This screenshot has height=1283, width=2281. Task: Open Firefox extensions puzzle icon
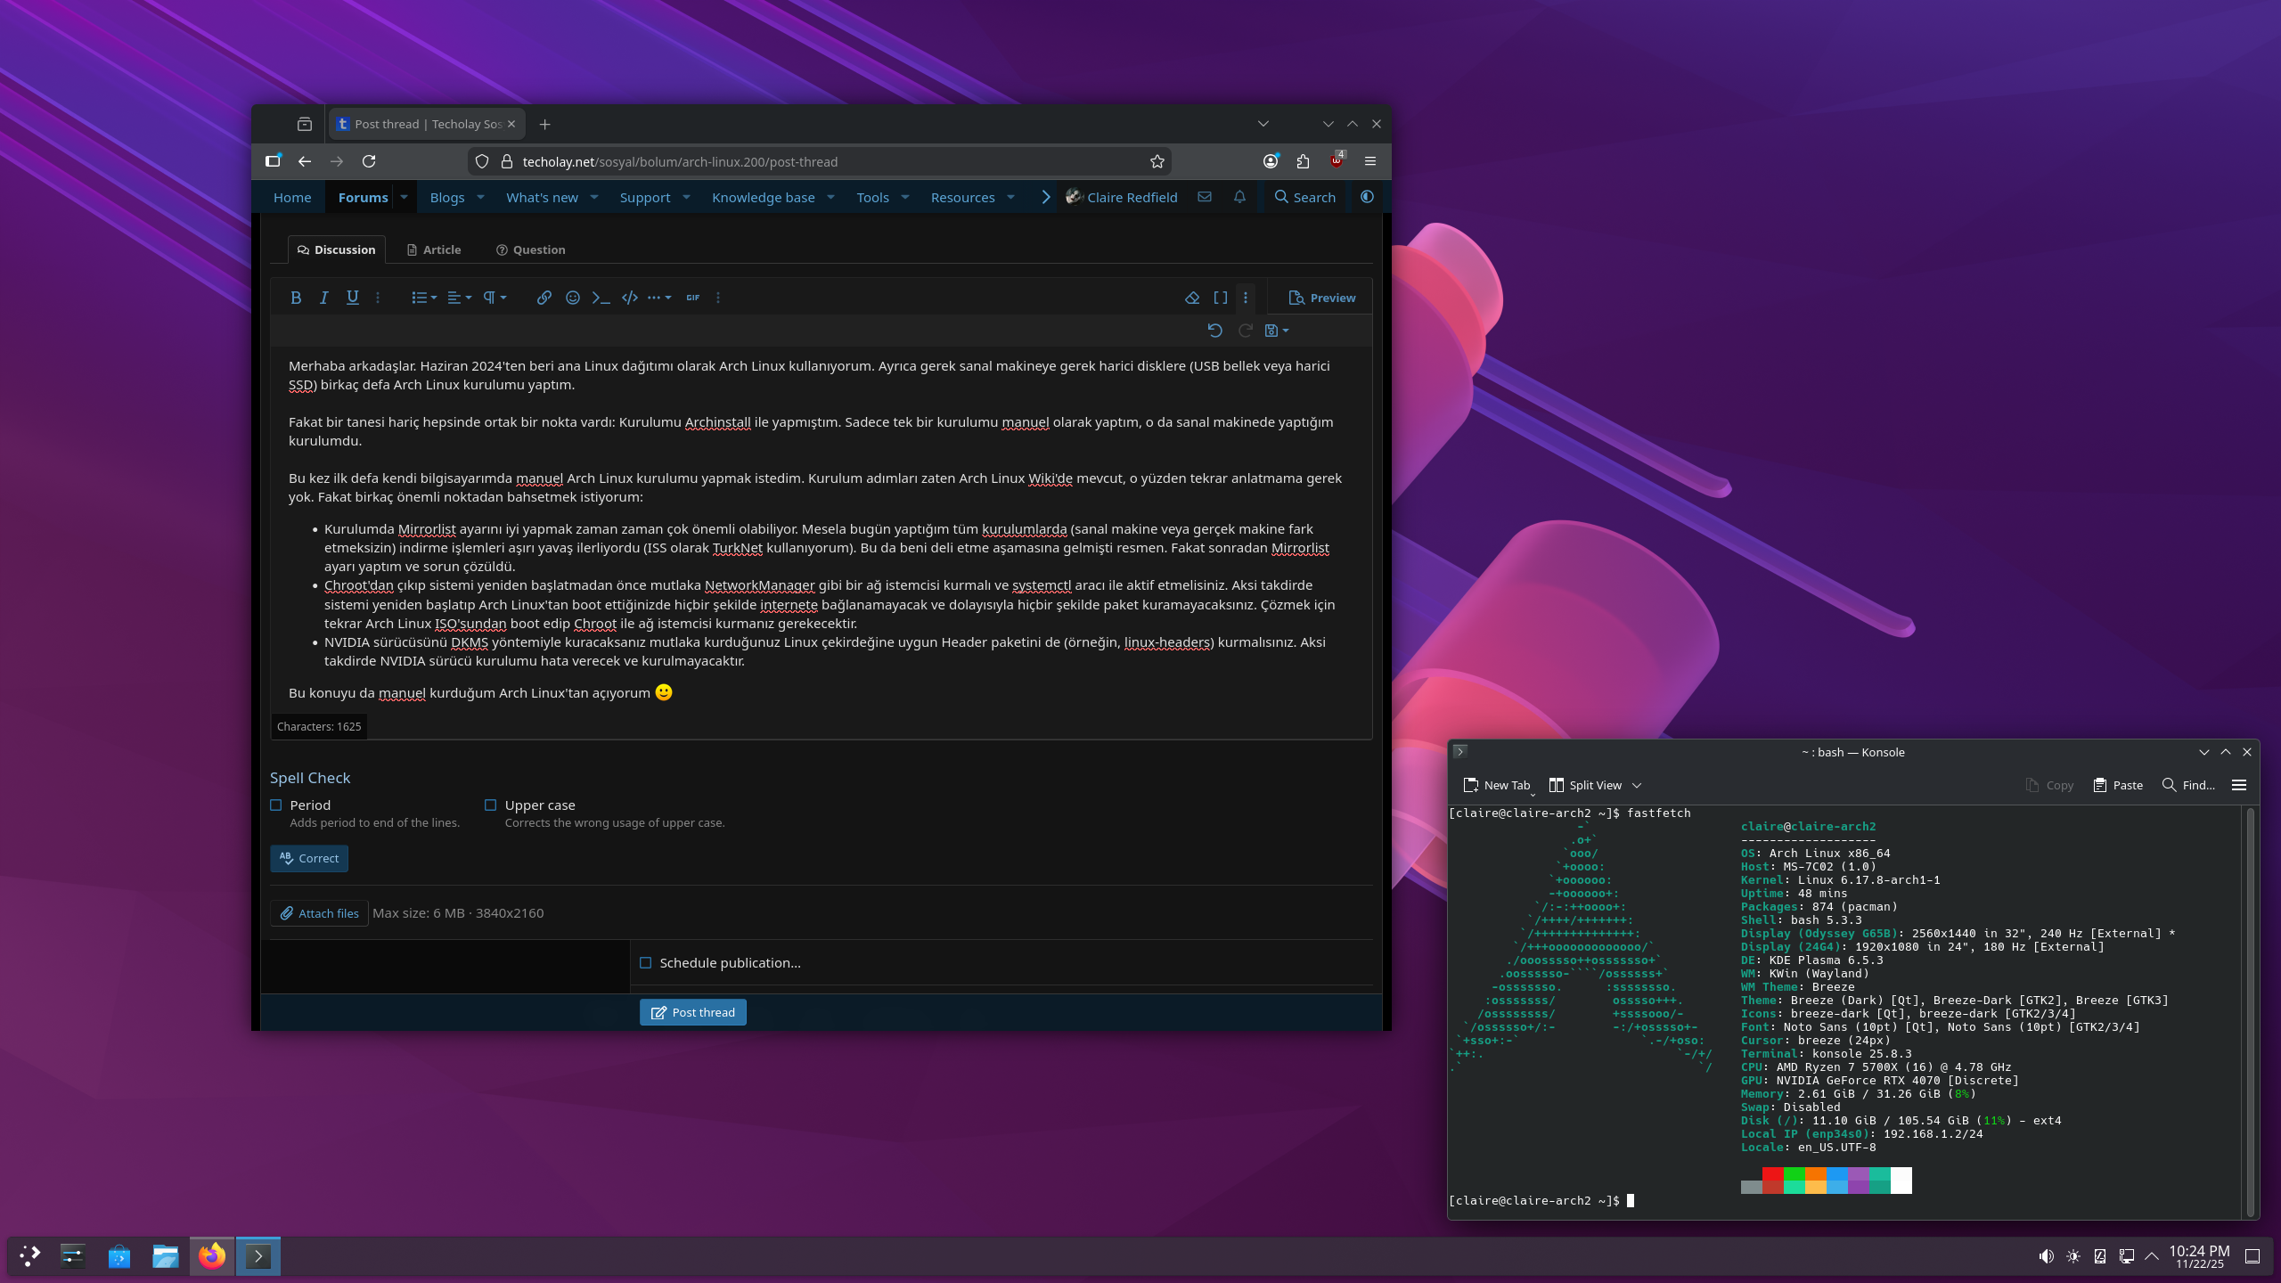[1303, 161]
